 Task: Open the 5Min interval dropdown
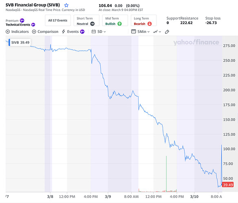141,32
